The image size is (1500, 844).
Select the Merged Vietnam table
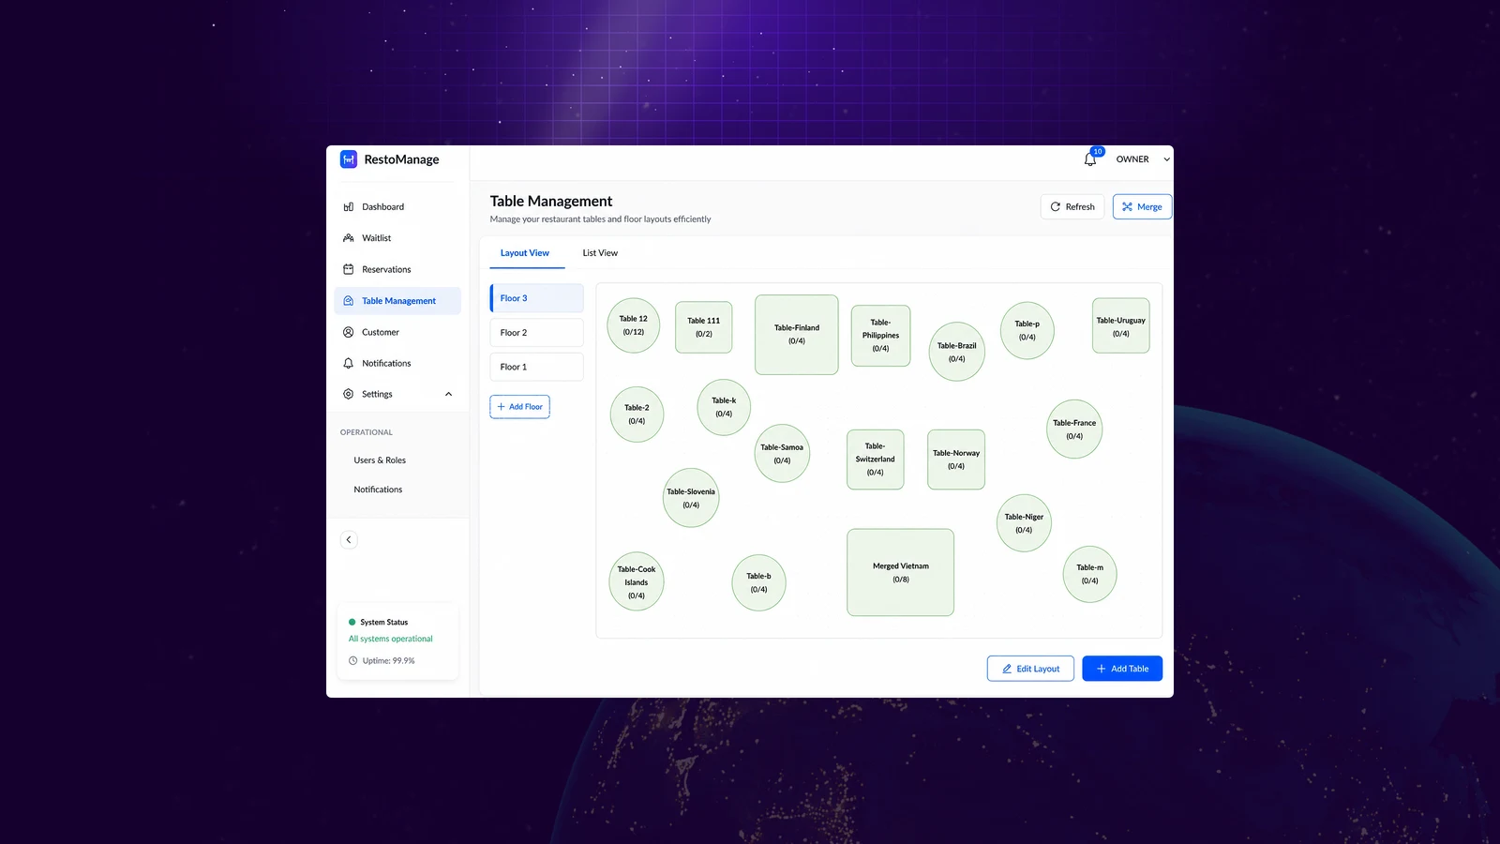pyautogui.click(x=901, y=572)
